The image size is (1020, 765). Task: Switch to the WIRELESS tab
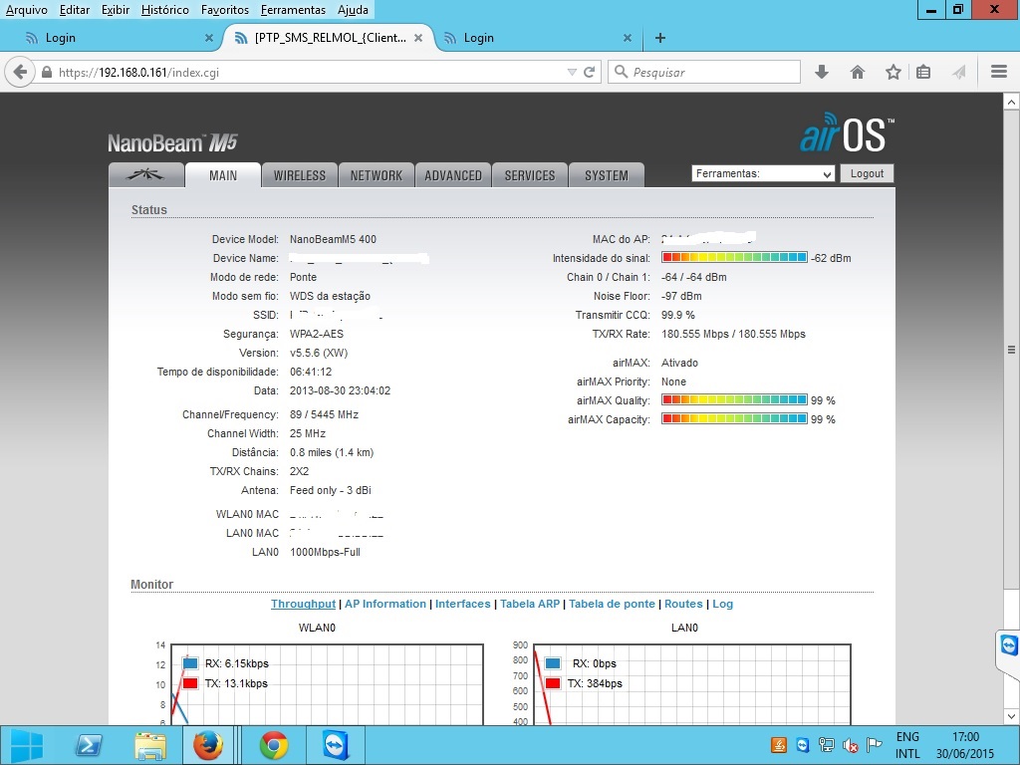click(300, 175)
